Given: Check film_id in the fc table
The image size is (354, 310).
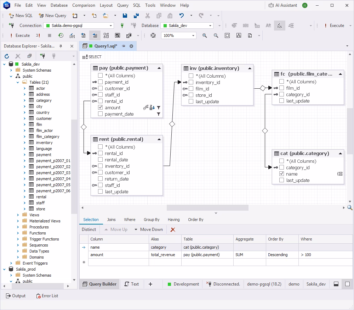Looking at the screenshot, I should 281,88.
